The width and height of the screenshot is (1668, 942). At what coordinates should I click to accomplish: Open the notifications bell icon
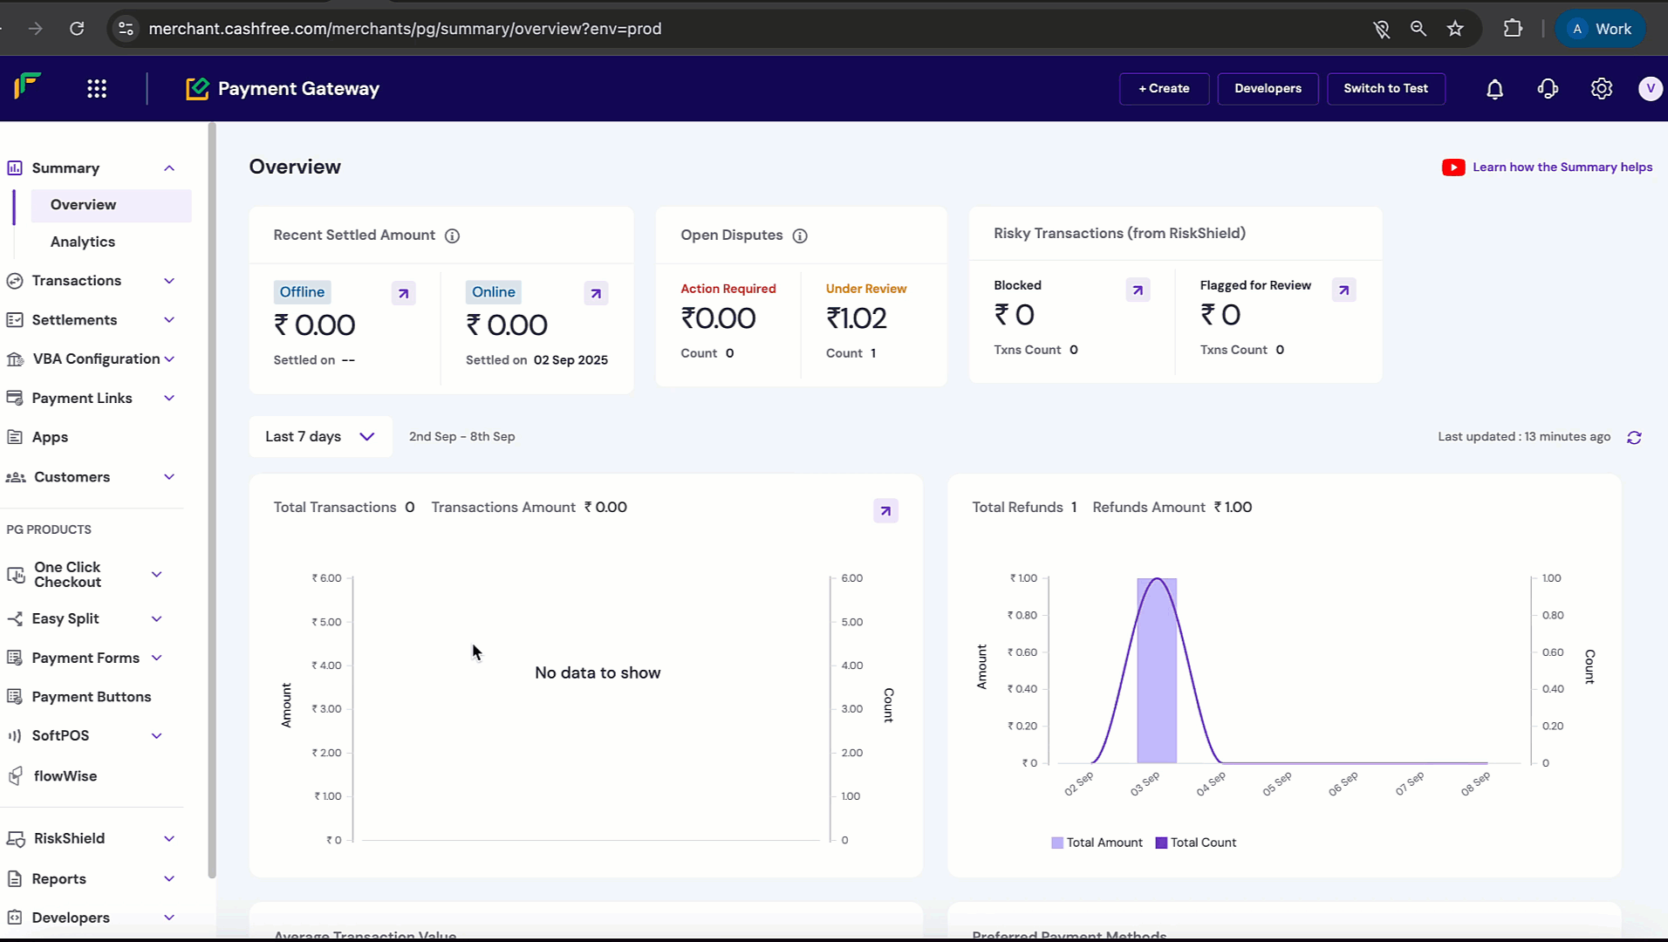tap(1494, 89)
